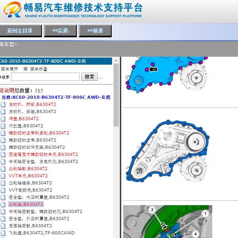Select the 后曲轴密封,B6304T2 text

(30, 226)
